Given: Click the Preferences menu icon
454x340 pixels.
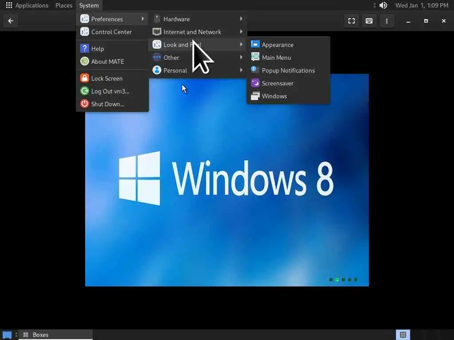Looking at the screenshot, I should (85, 19).
